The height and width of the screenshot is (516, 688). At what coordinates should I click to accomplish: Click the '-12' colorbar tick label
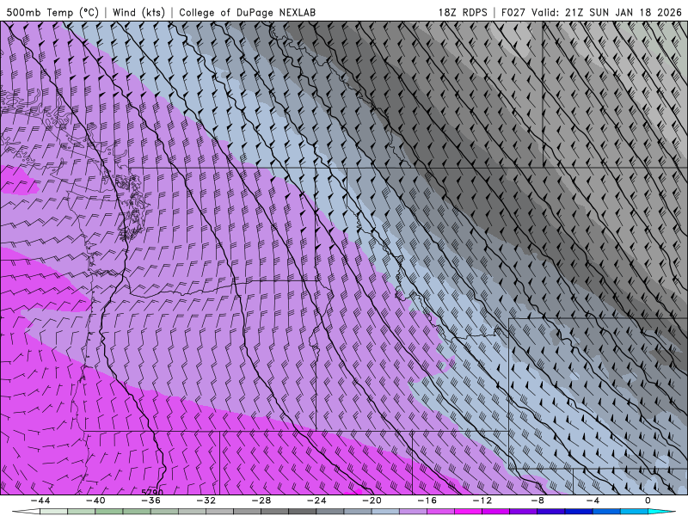click(482, 501)
